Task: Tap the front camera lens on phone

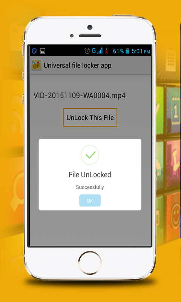Action: (x=90, y=27)
